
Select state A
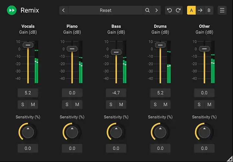(191, 10)
